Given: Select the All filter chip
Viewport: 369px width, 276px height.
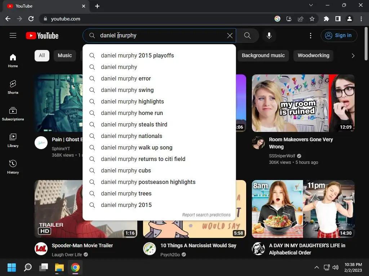Looking at the screenshot, I should (x=42, y=56).
